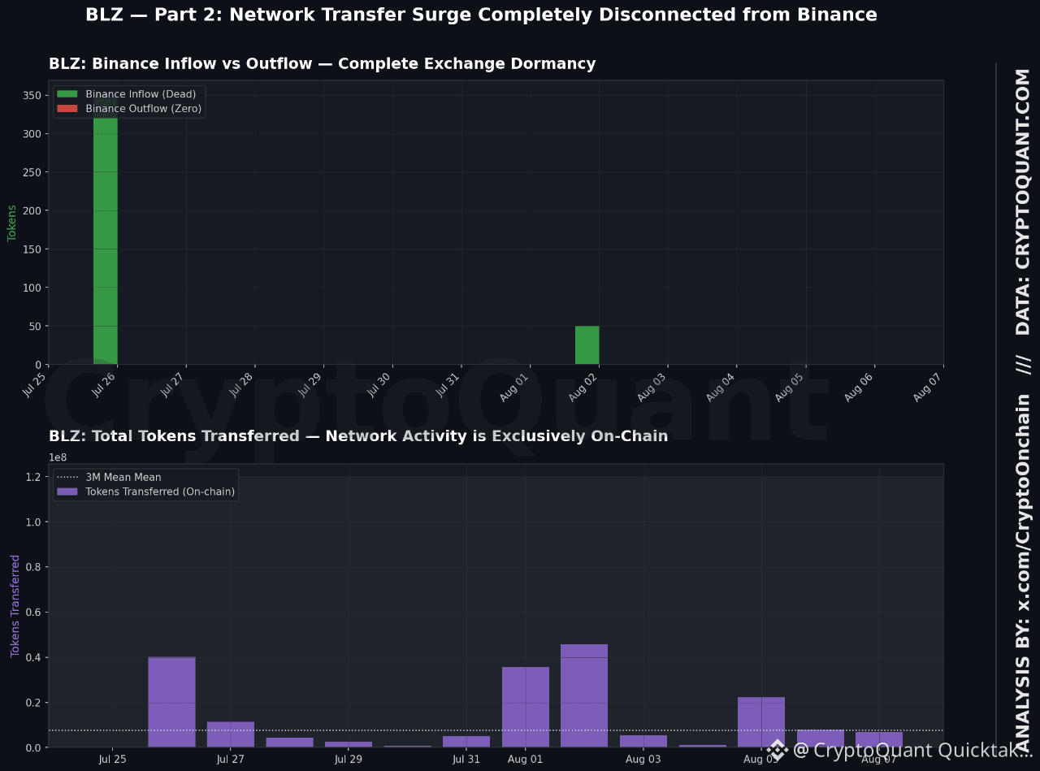Screen dimensions: 1040x771
Task: Click the '1.2' tick on the transfers y-axis
Action: [33, 477]
